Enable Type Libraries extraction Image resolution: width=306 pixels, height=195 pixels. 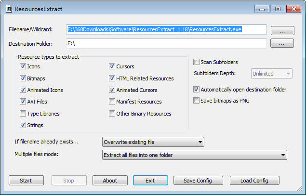pos(23,113)
